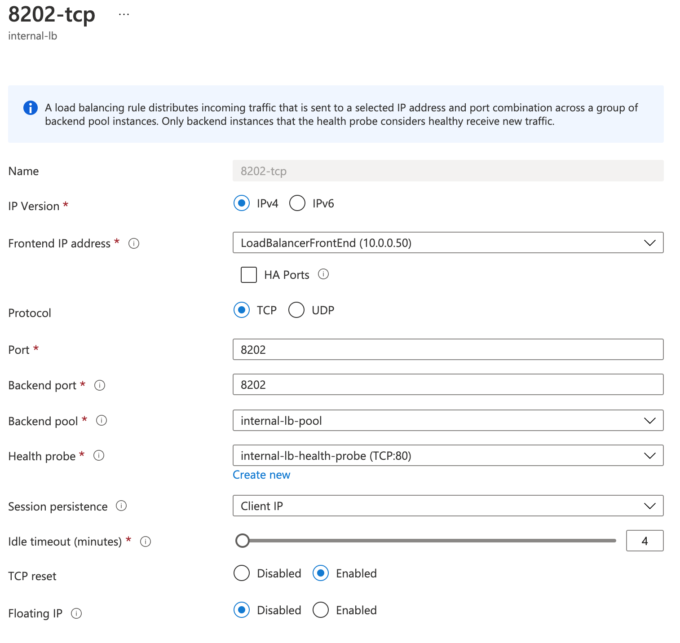Enable the HA Ports checkbox
This screenshot has height=643, width=680.
pos(249,274)
